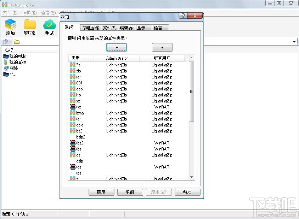Image resolution: width=299 pixels, height=219 pixels.
Task: Click the 所有用户 WinRAR cell for tgz
Action: point(162,167)
